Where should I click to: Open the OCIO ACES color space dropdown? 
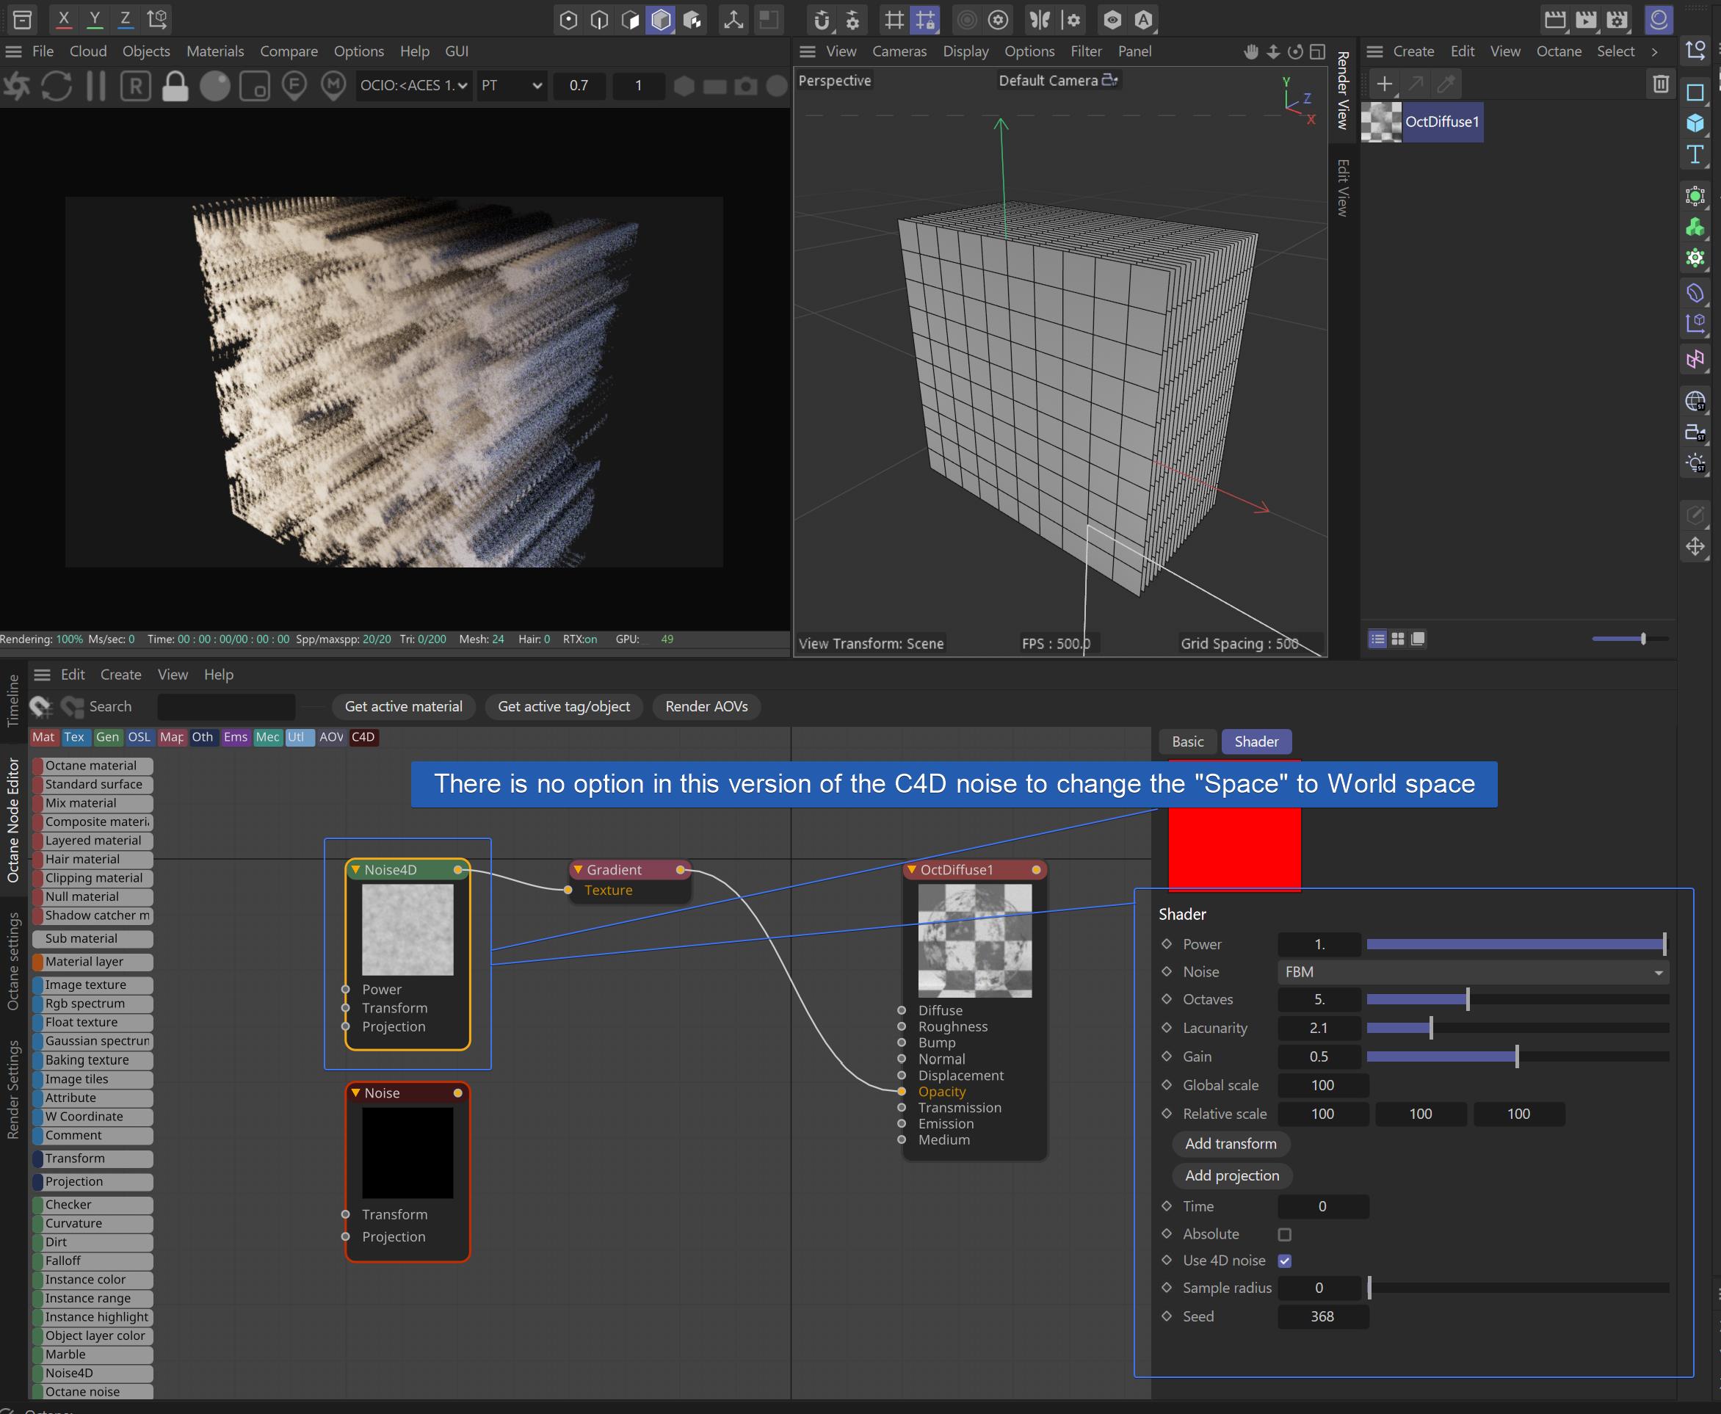tap(413, 85)
